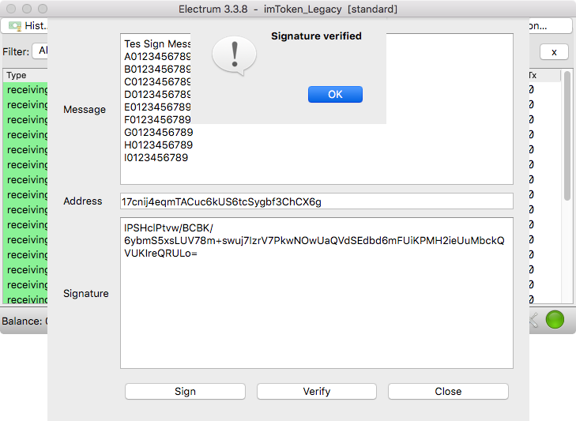Dismiss the filter bar with x button
This screenshot has height=421, width=576.
click(x=554, y=52)
